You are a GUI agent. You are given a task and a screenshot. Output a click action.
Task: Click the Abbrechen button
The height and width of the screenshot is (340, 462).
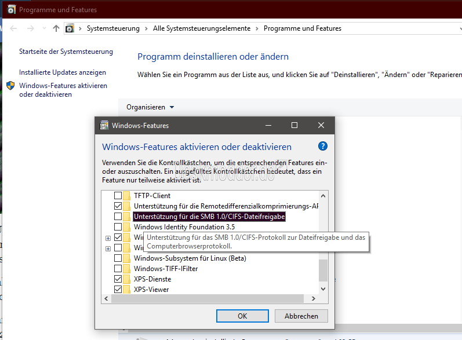coord(301,316)
